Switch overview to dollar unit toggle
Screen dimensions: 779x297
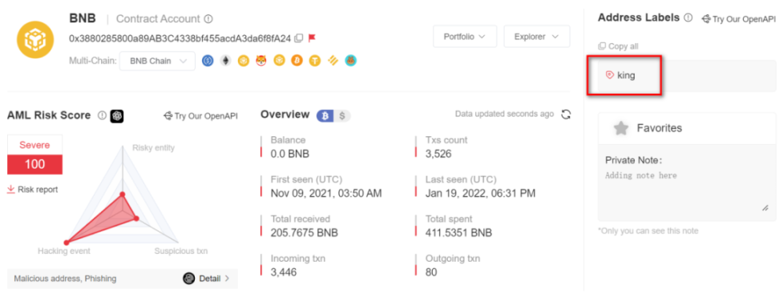click(x=341, y=116)
